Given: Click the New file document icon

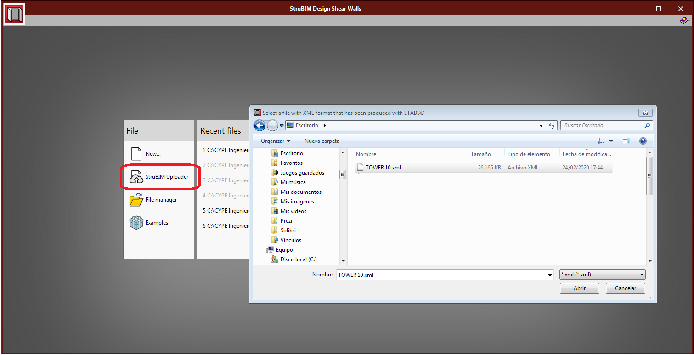Looking at the screenshot, I should point(136,154).
